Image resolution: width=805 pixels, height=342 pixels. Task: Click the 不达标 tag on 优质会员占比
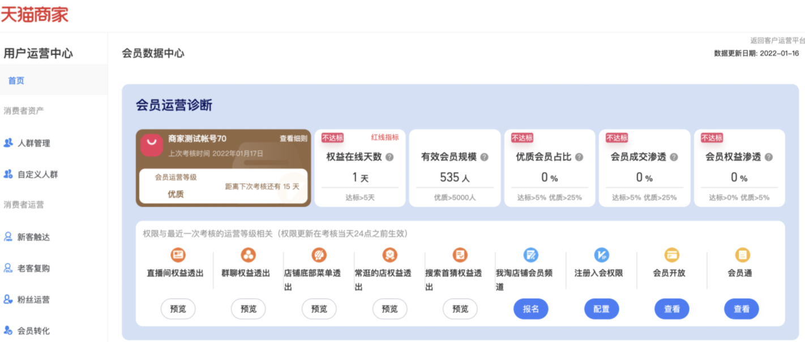coord(521,137)
